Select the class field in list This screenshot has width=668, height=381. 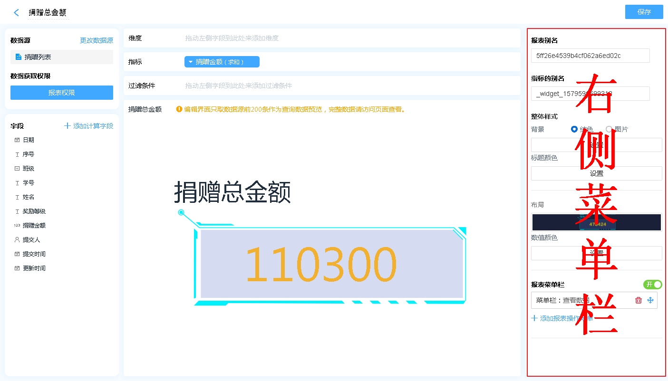(29, 169)
